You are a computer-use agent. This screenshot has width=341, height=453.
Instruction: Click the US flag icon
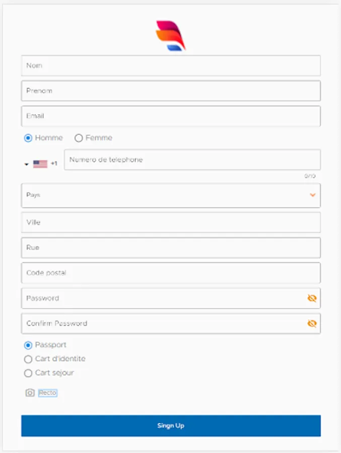click(40, 164)
